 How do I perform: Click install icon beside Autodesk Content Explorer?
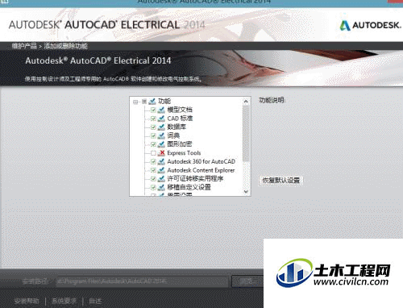[x=161, y=170]
